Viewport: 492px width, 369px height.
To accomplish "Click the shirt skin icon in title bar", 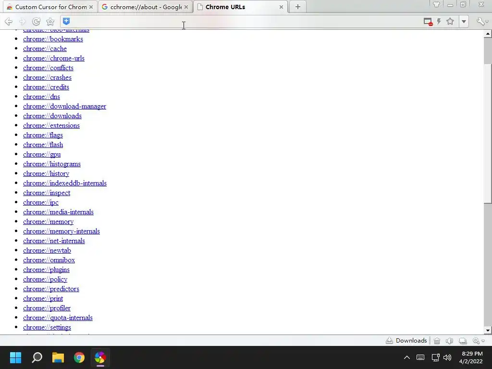I will coord(436,4).
